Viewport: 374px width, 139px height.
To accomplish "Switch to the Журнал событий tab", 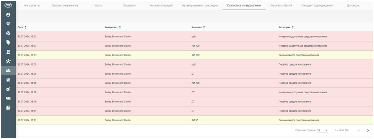I will tap(281, 5).
